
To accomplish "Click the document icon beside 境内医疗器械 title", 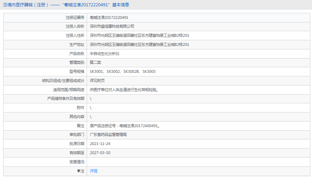I will click(x=5, y=5).
